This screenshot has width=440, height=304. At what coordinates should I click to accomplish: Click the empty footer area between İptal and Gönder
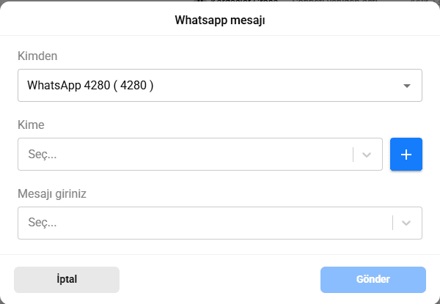click(220, 279)
